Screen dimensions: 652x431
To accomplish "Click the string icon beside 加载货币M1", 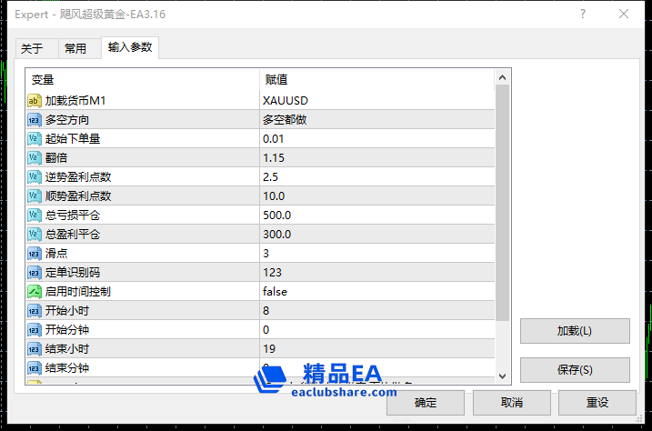I will click(x=34, y=101).
